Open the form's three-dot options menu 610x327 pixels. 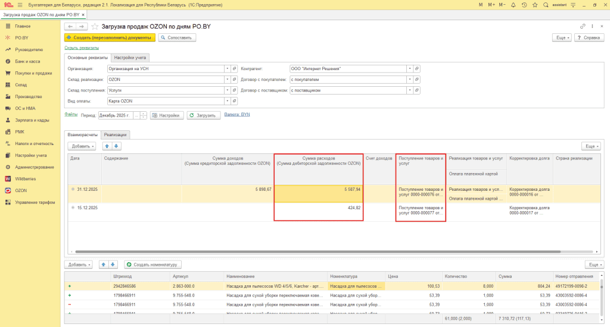[x=592, y=26]
